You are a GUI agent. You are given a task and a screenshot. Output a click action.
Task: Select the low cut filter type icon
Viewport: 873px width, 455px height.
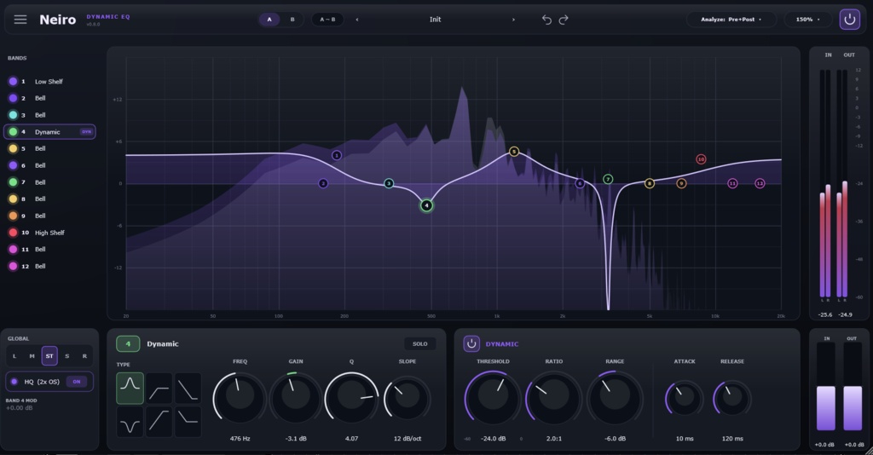pyautogui.click(x=159, y=421)
